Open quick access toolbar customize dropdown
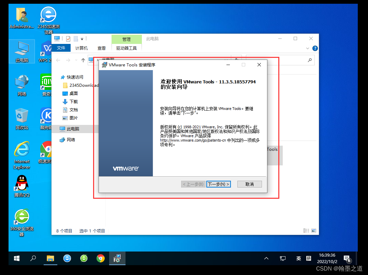 coord(82,39)
